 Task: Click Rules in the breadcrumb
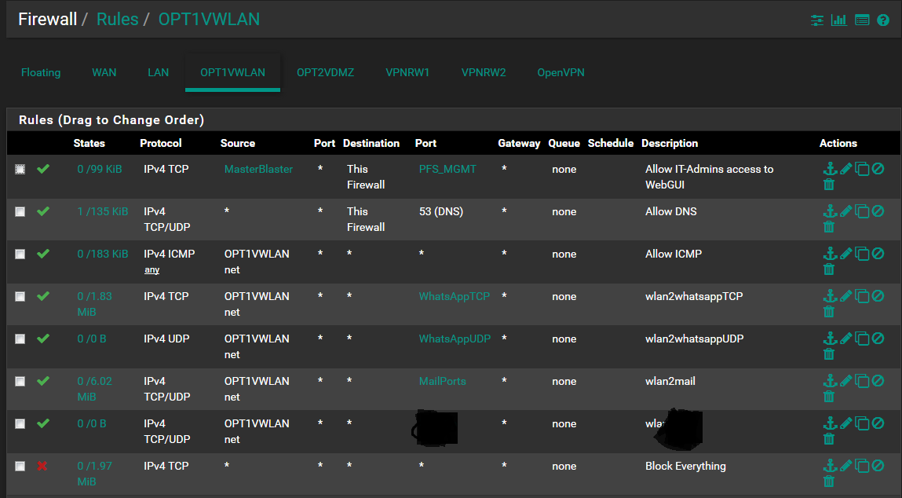point(117,19)
